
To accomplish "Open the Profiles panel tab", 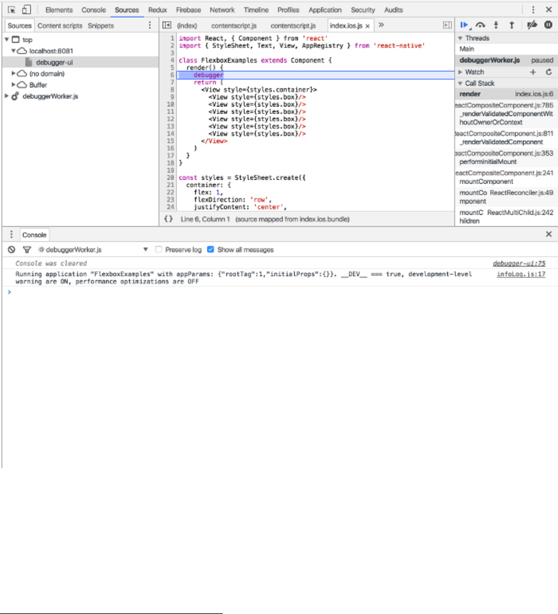I will coord(288,10).
